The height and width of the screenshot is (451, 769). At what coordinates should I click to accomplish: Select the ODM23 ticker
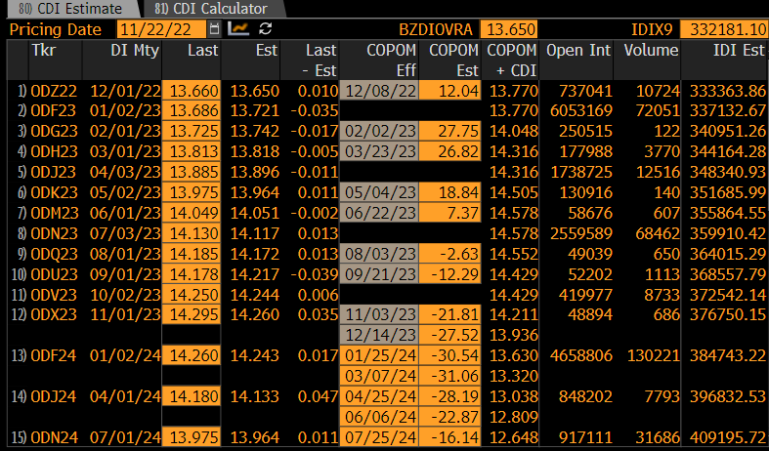coord(54,213)
